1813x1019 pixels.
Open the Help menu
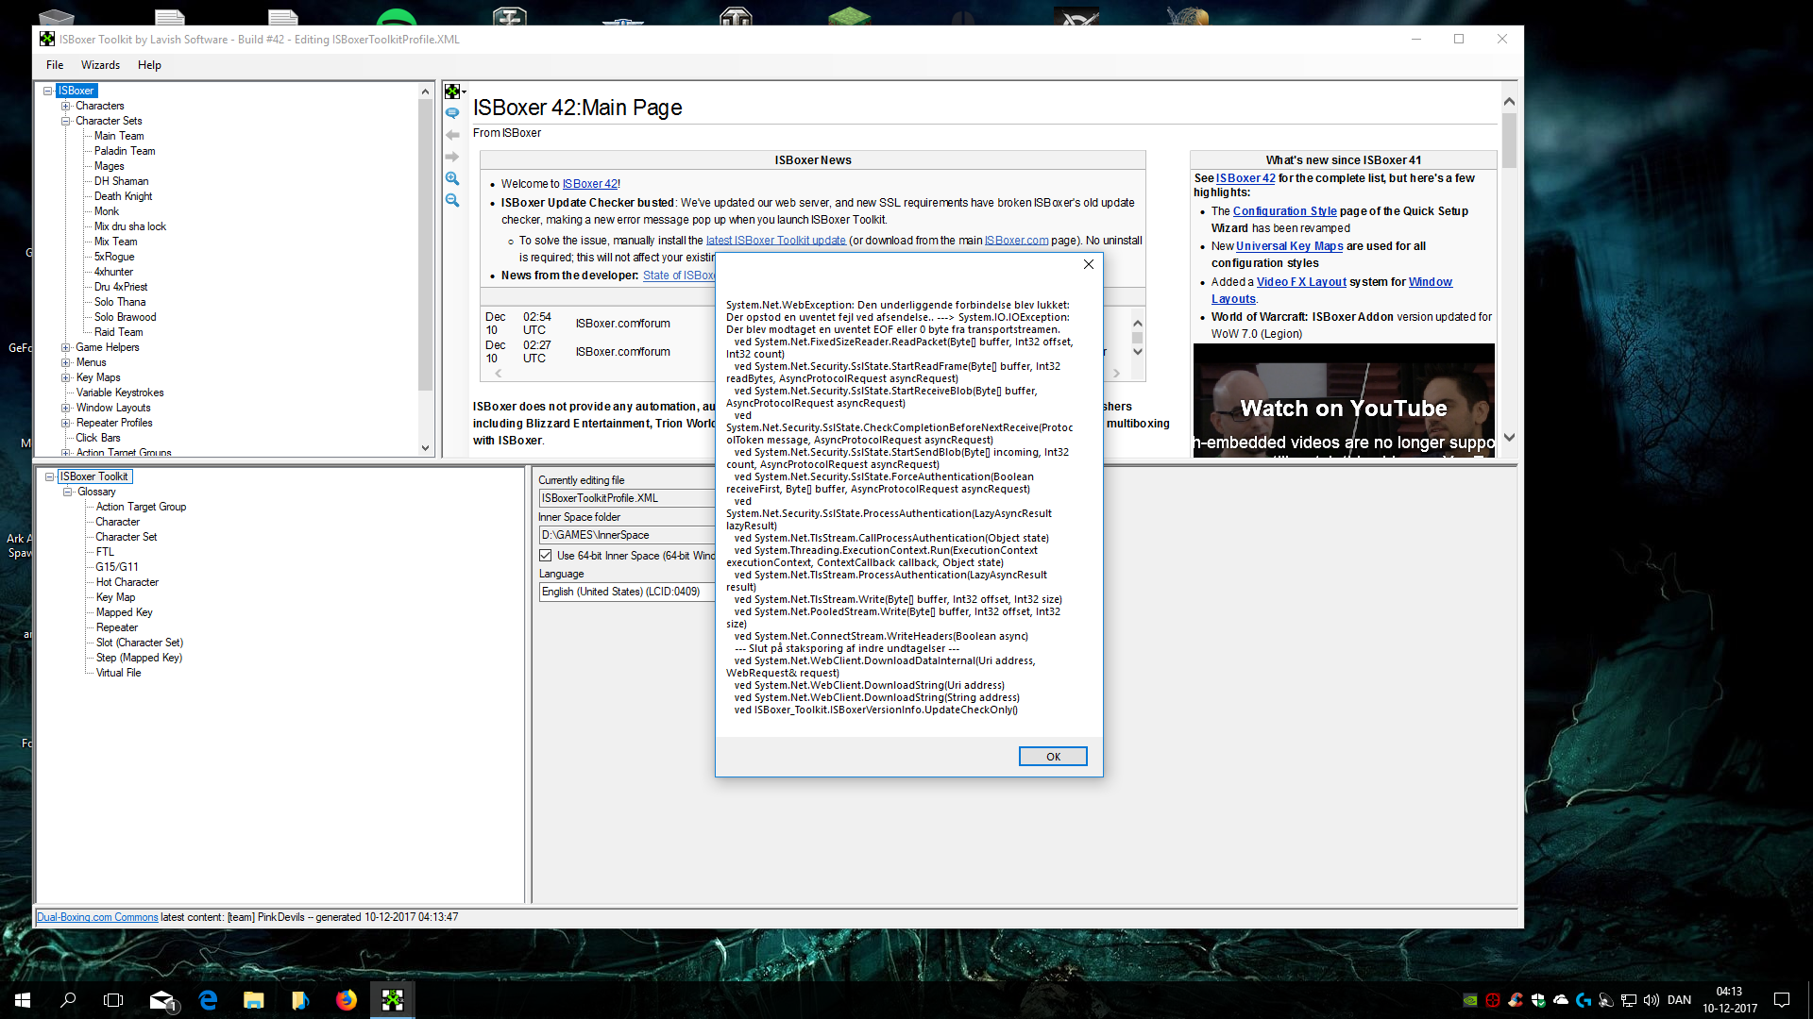149,65
